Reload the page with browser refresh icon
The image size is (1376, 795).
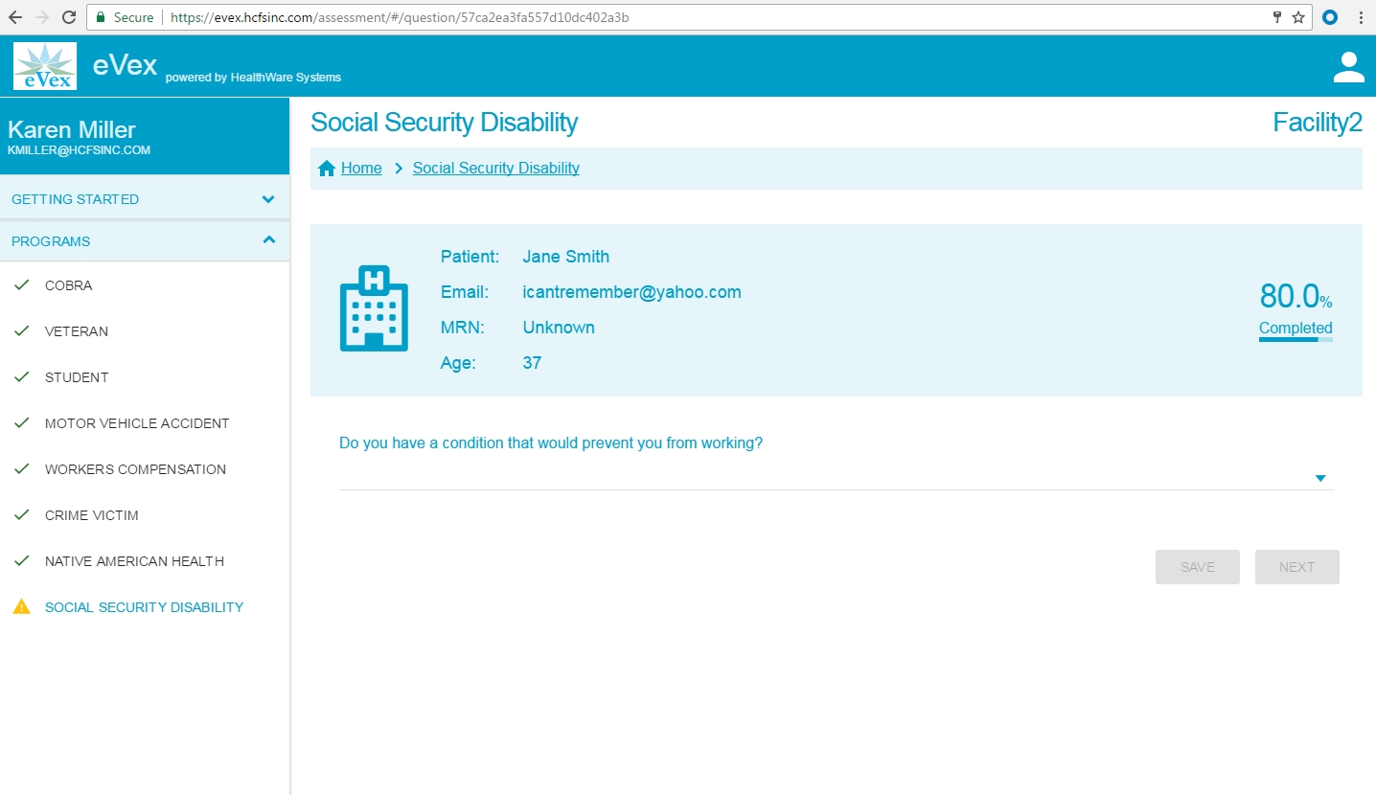click(69, 17)
